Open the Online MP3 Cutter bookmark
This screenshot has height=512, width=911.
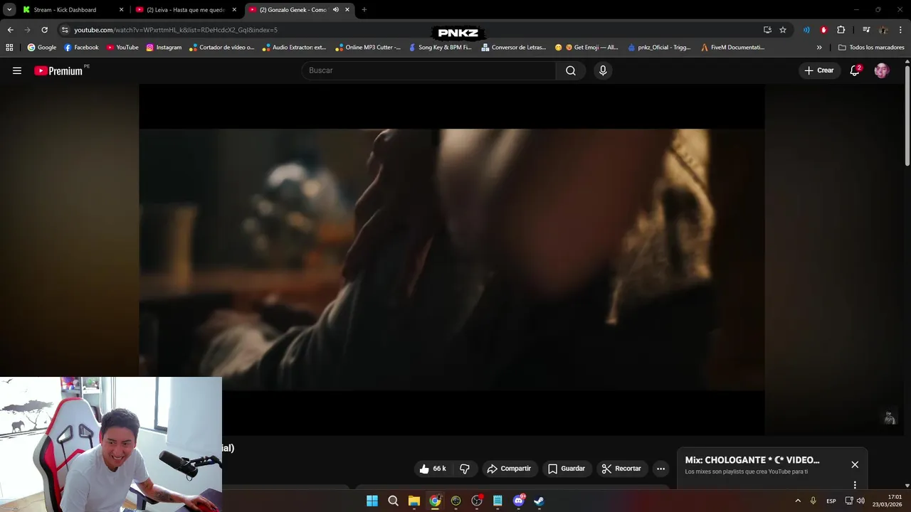click(x=368, y=48)
